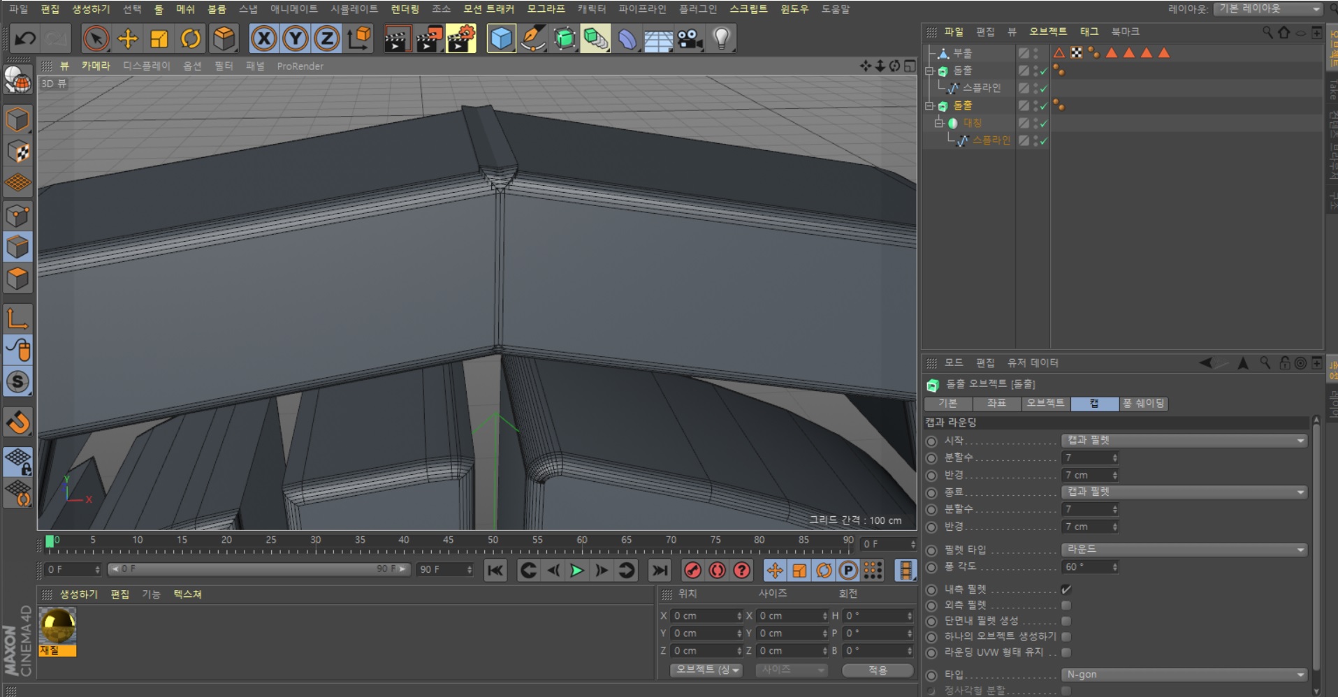The height and width of the screenshot is (697, 1338).
Task: Open the 타입 N-gon dropdown
Action: click(x=1184, y=675)
